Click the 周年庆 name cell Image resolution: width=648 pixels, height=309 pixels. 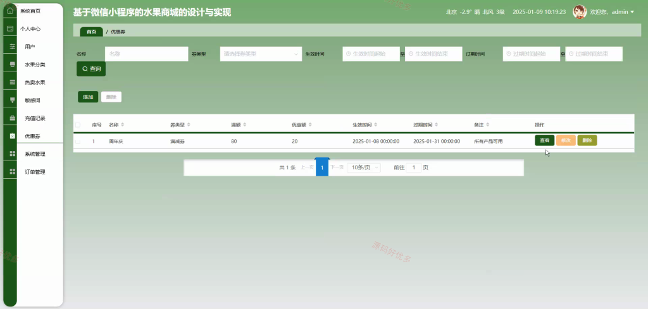116,141
